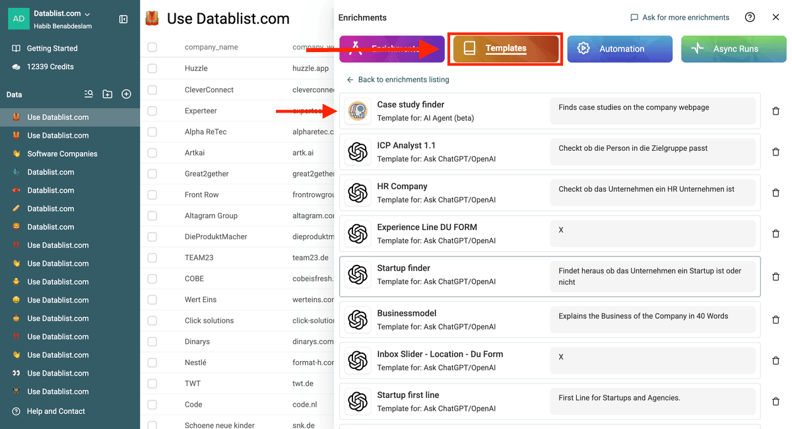This screenshot has height=429, width=792.
Task: Select the Businessmodel template title
Action: click(407, 313)
